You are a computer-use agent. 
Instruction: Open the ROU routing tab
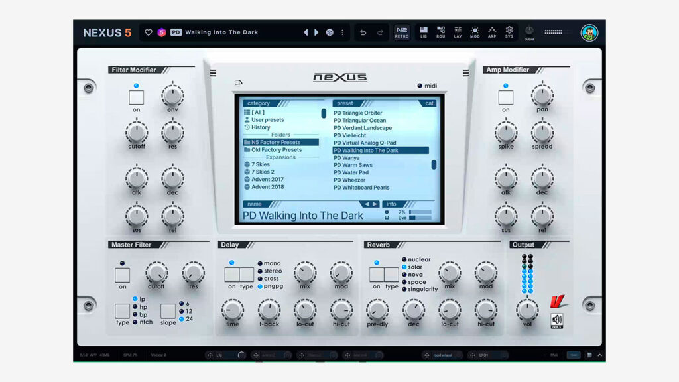[441, 32]
